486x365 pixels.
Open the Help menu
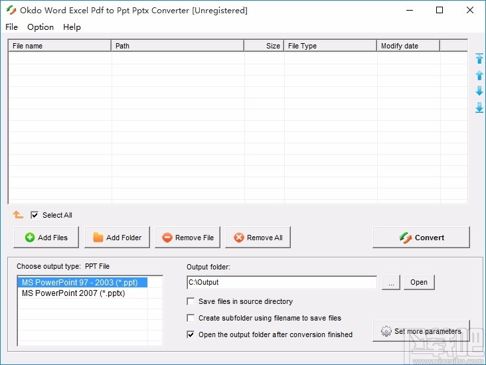click(72, 27)
